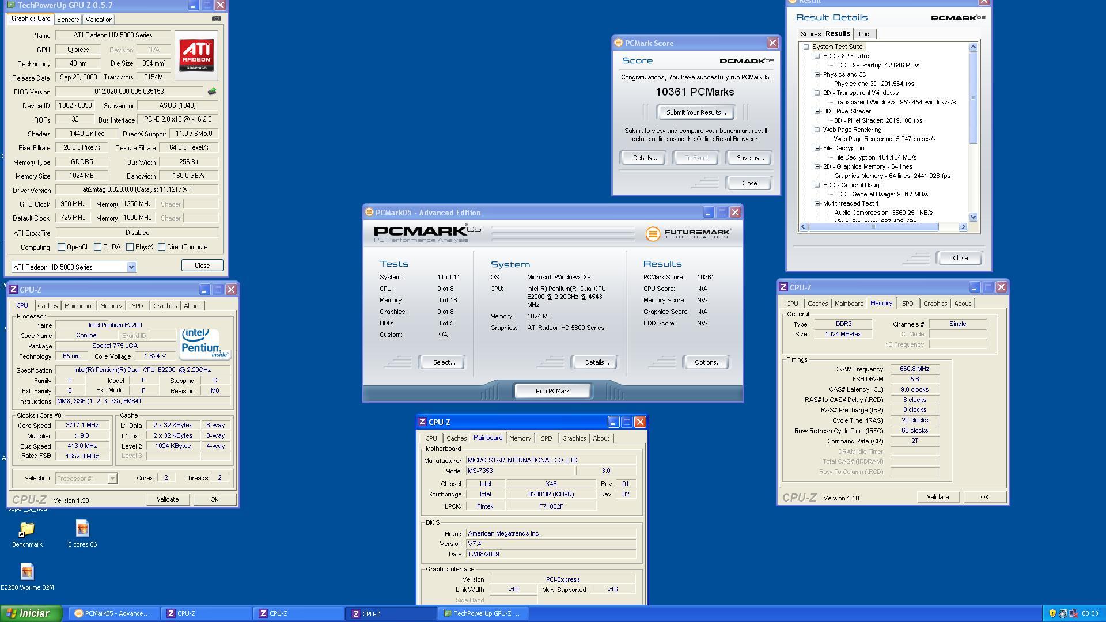The image size is (1106, 622).
Task: Open the Graphics tab in CPU-Z Mainboard window
Action: [574, 438]
